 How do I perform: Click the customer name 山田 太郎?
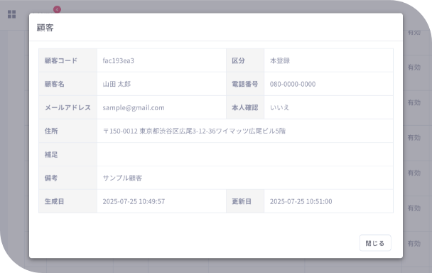point(117,84)
